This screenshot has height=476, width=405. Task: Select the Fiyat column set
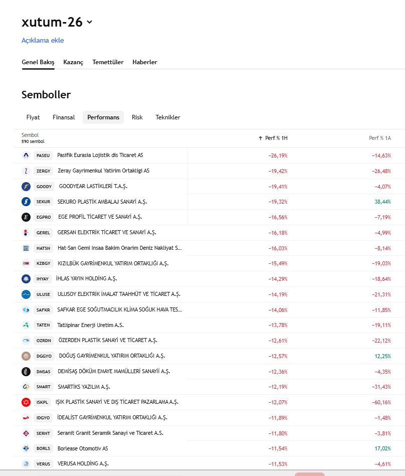coord(33,117)
